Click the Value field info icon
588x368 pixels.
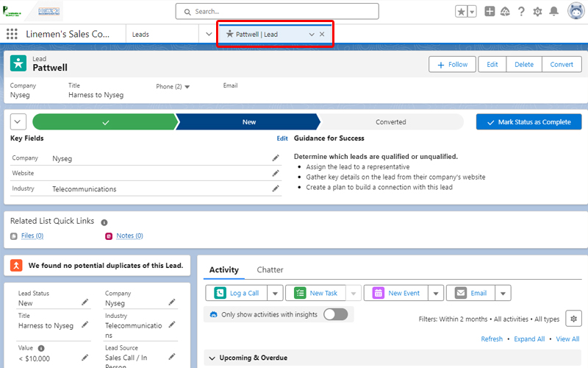tap(41, 348)
